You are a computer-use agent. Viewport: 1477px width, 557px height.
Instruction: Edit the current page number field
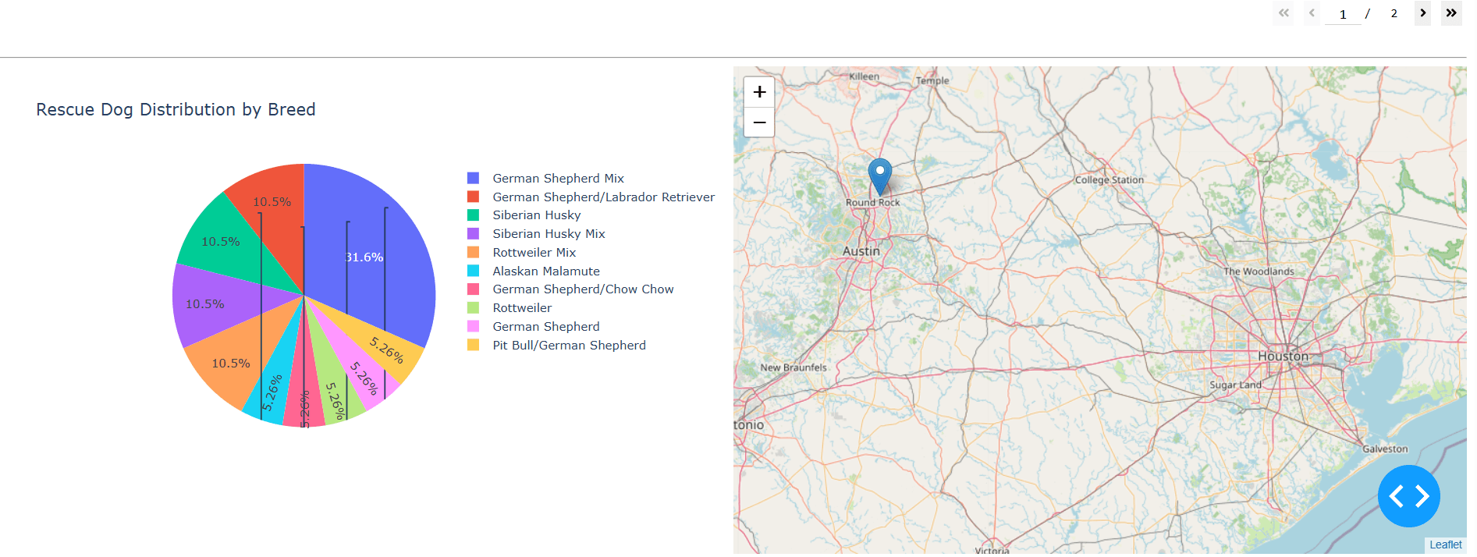coord(1343,14)
